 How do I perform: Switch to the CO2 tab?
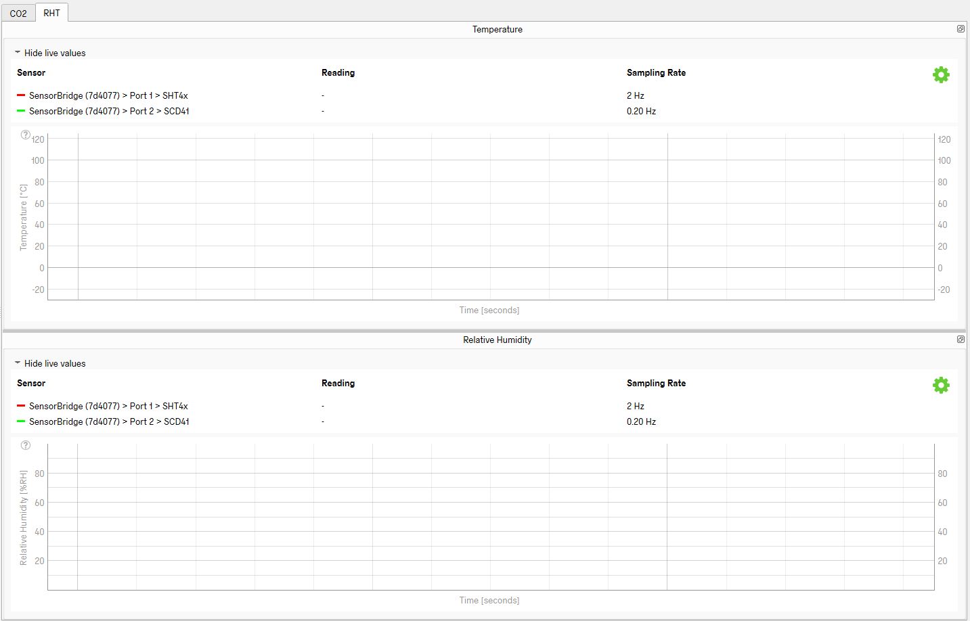click(x=18, y=14)
